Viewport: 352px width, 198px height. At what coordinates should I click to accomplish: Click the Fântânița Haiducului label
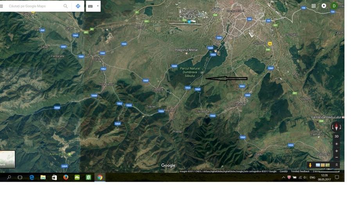326,117
